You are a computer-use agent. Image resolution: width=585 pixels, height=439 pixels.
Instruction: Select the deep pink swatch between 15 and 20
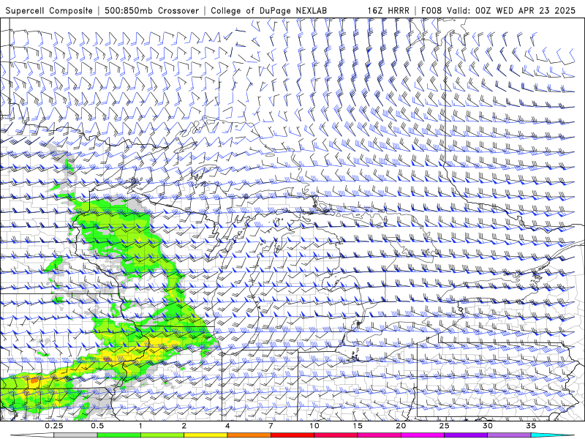(379, 435)
